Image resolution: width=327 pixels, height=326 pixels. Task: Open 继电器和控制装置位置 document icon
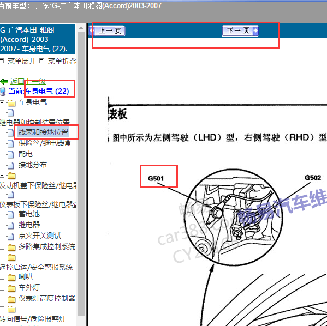click(10, 113)
